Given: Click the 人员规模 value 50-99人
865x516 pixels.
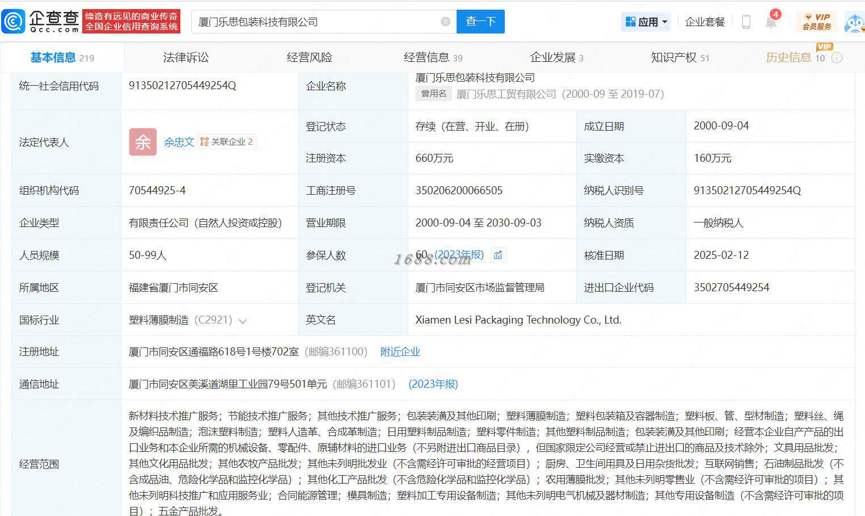Looking at the screenshot, I should click(x=147, y=255).
